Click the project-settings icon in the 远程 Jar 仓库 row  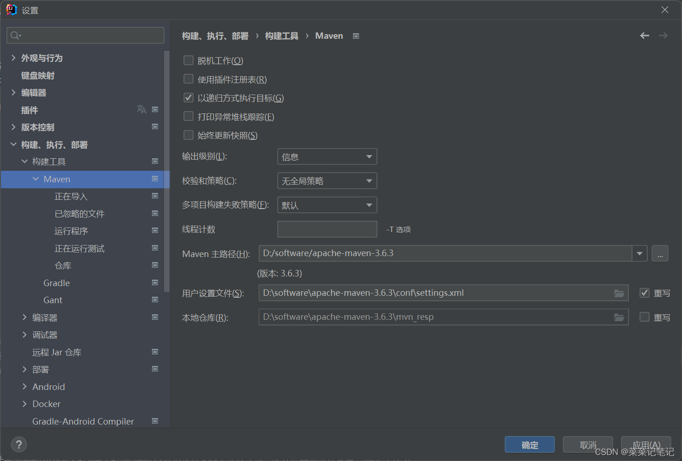coord(155,352)
